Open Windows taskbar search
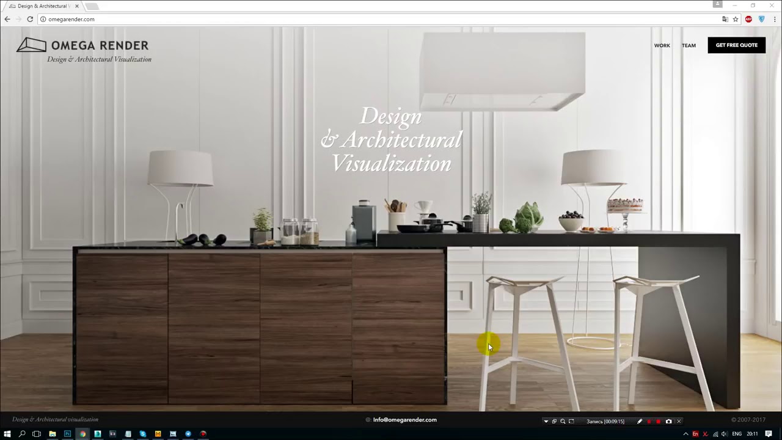 click(x=22, y=434)
